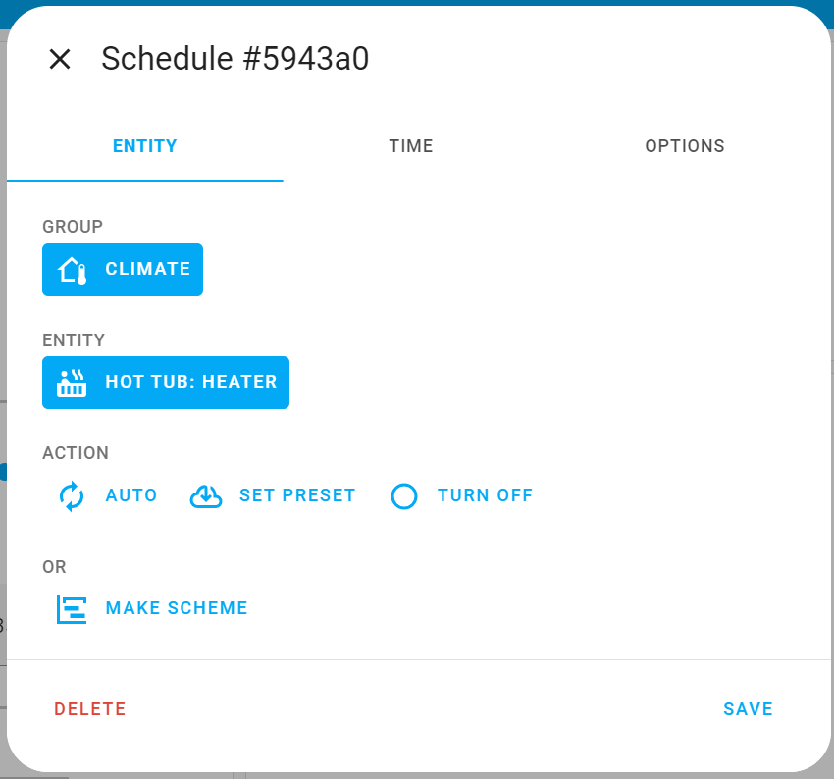Select the Auto cycle action icon
The width and height of the screenshot is (834, 779).
pyautogui.click(x=70, y=496)
